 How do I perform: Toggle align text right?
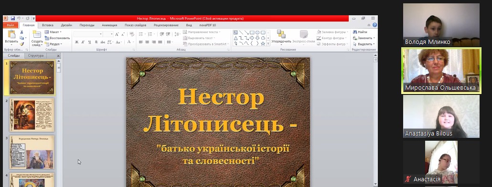coord(154,42)
